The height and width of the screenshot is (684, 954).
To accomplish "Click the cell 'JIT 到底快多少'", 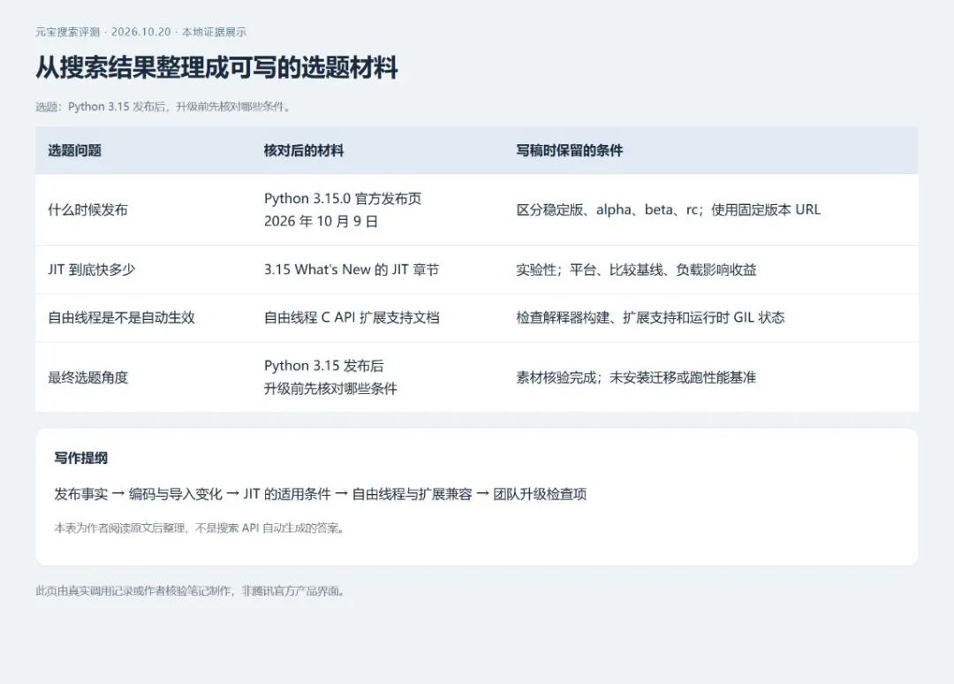I will 91,270.
